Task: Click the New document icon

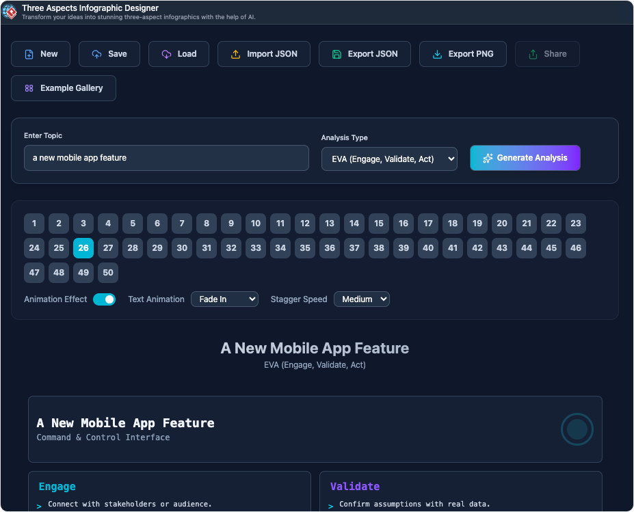Action: point(29,54)
